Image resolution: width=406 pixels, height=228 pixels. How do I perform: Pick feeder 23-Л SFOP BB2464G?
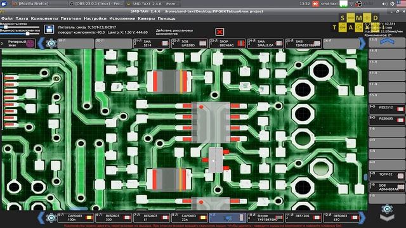tap(228, 44)
